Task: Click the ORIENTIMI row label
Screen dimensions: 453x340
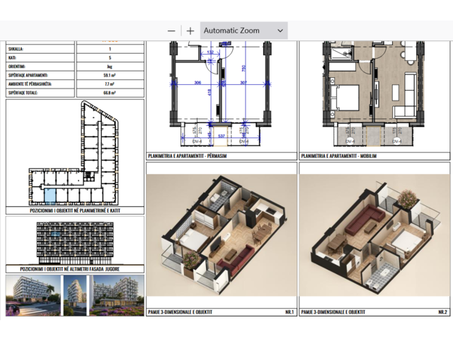Action: click(18, 66)
